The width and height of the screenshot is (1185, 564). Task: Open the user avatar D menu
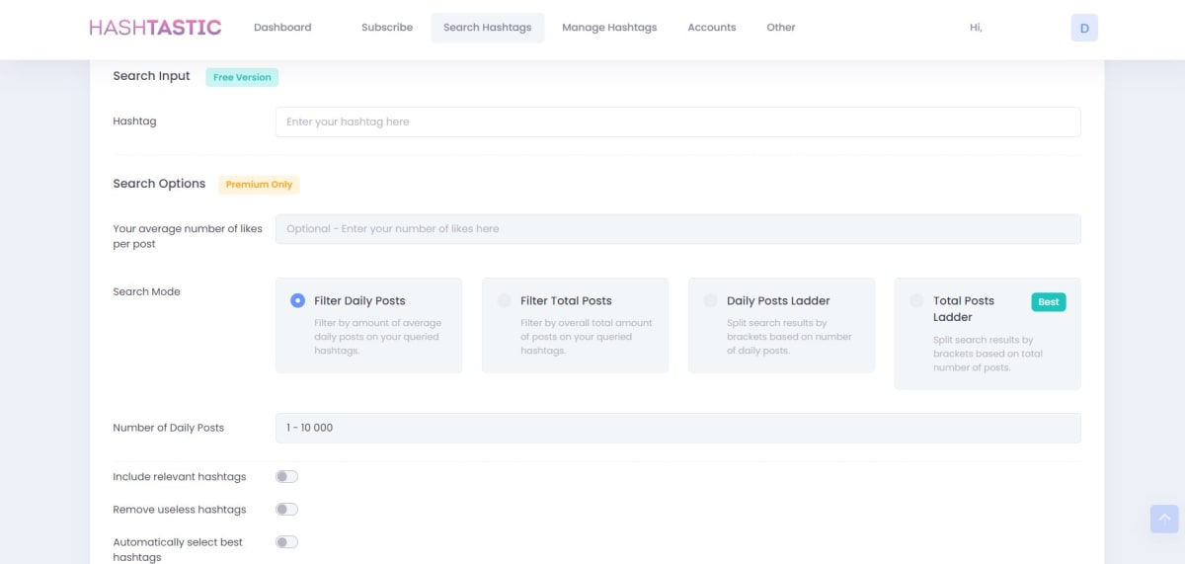tap(1083, 28)
